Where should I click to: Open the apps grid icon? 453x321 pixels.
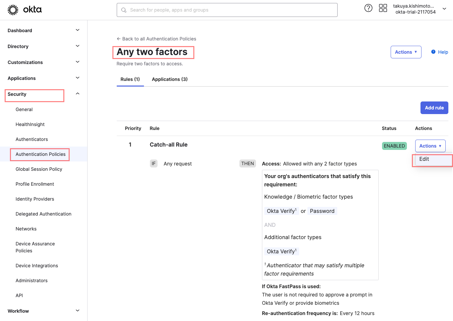[383, 8]
